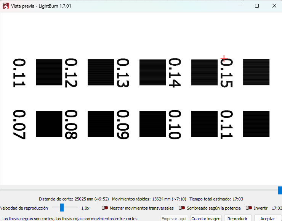Toggle Mostrar movimientos transversales switch

point(105,208)
